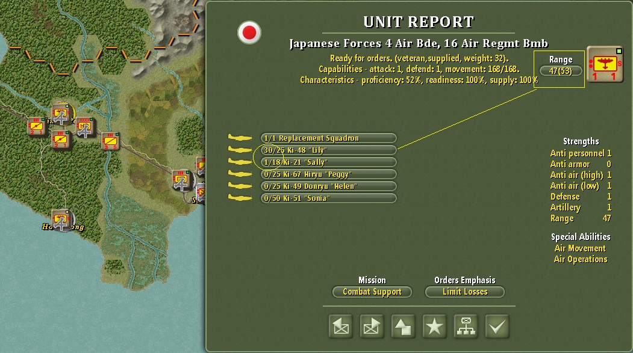Select the highlighted air unit stack
Viewport: 633px width, 353px height.
point(61,114)
